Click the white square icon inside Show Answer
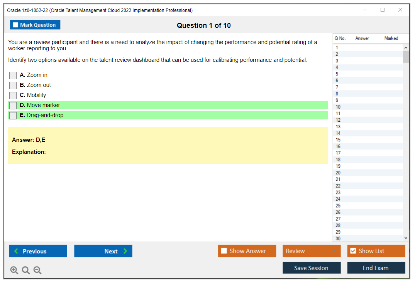 coord(224,251)
